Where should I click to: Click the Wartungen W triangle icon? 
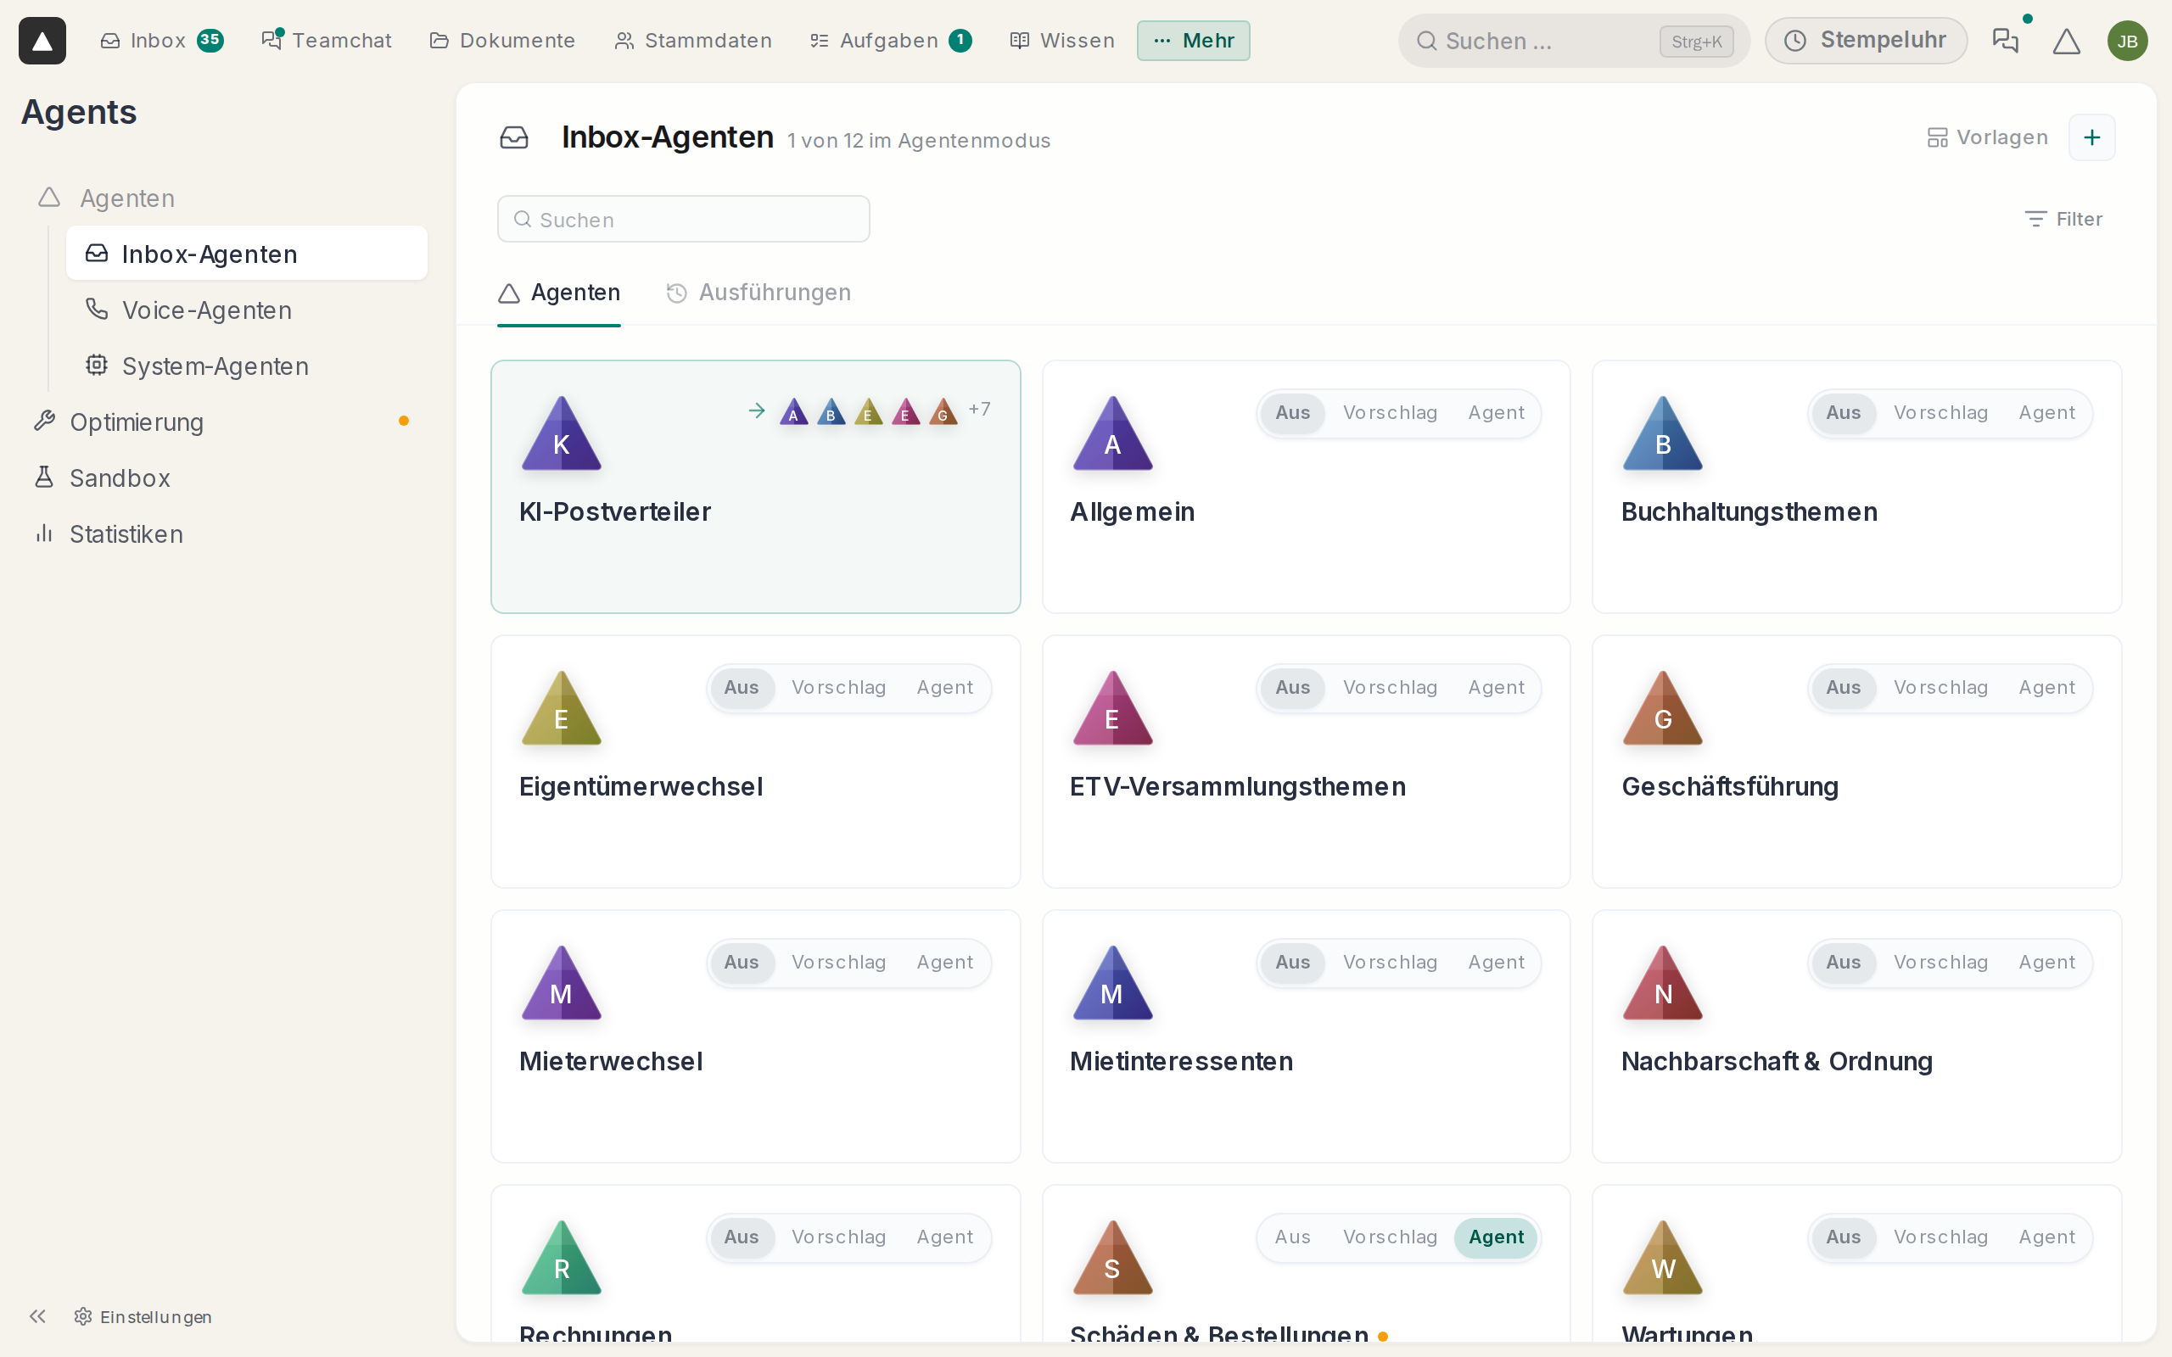[1662, 1258]
